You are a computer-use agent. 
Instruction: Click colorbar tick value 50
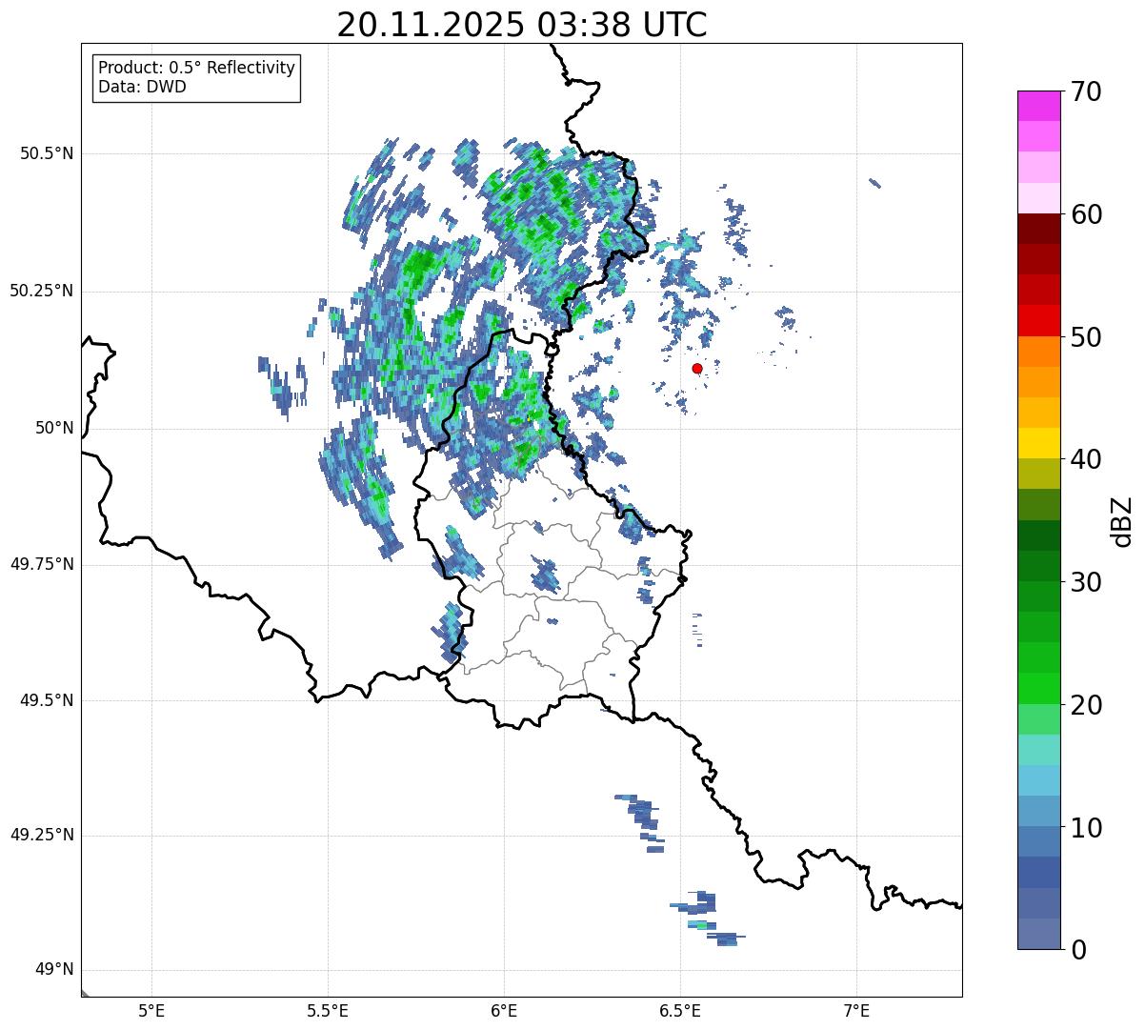(1085, 337)
